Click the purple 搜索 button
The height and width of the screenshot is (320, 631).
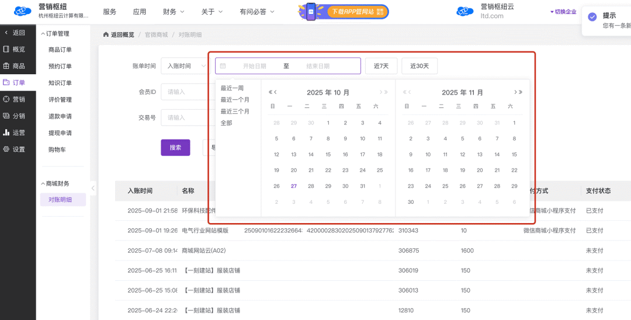[x=175, y=148]
